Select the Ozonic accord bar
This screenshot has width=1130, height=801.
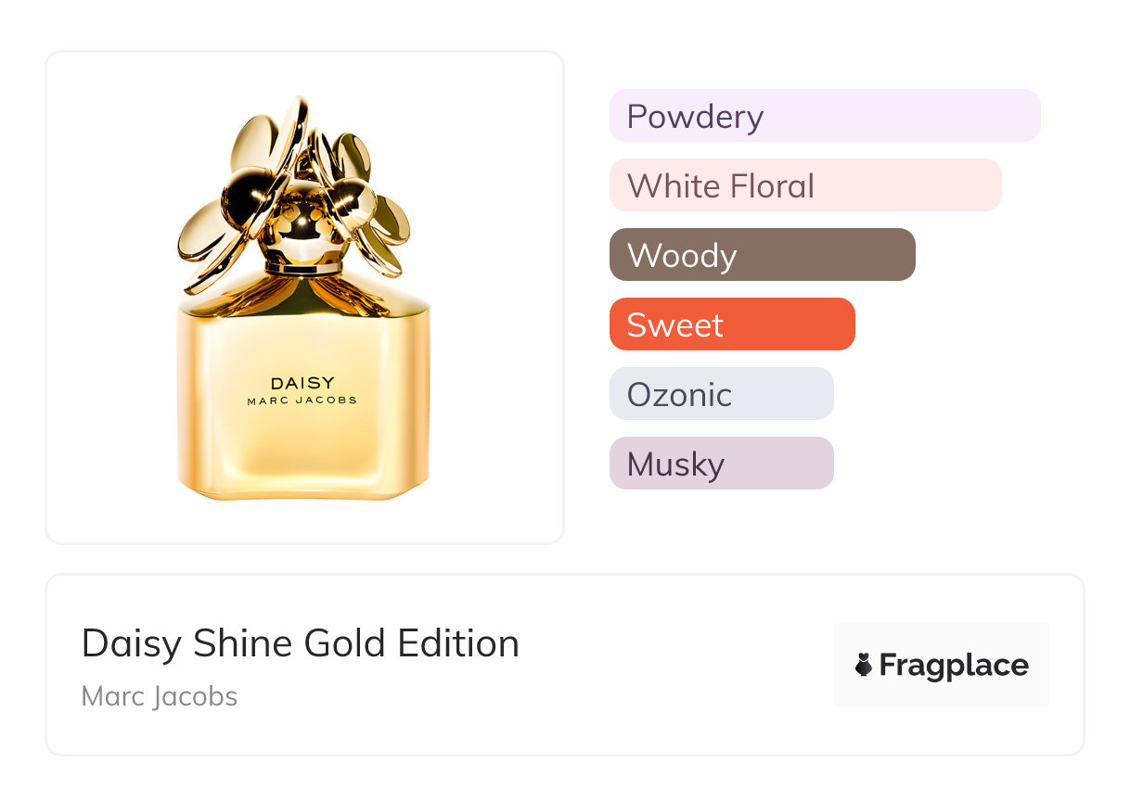coord(721,394)
